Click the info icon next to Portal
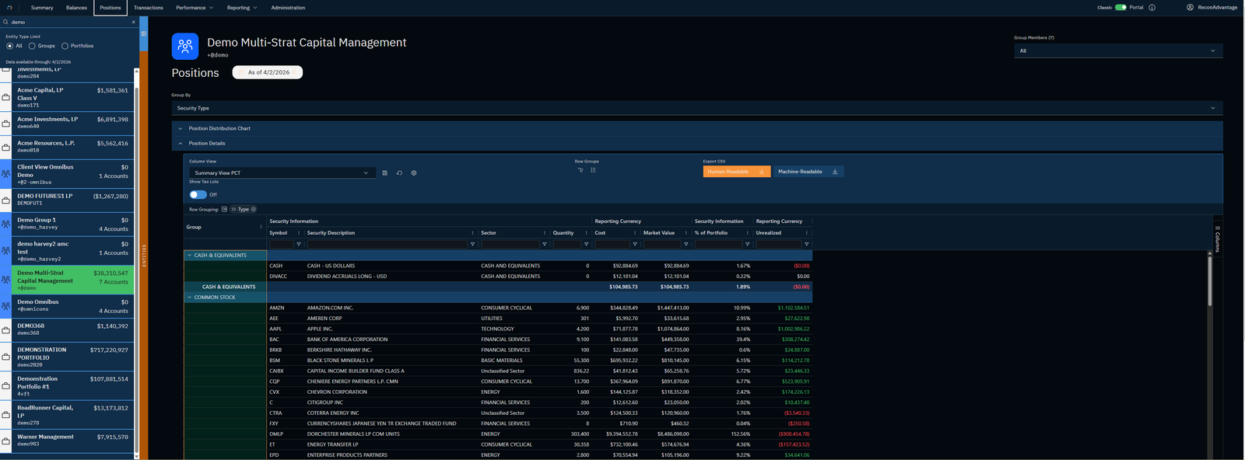 pyautogui.click(x=1152, y=8)
